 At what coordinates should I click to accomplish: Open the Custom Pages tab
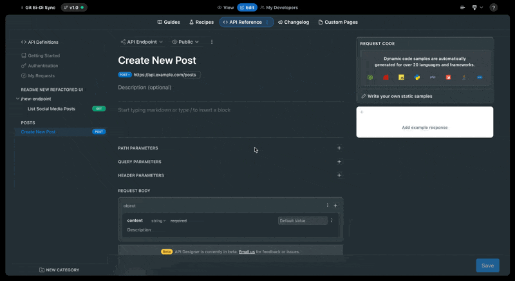[x=338, y=22]
